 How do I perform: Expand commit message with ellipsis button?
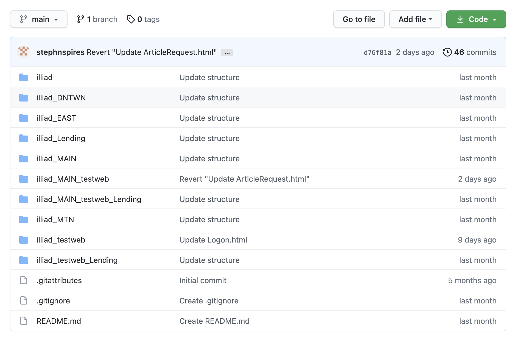[x=227, y=53]
